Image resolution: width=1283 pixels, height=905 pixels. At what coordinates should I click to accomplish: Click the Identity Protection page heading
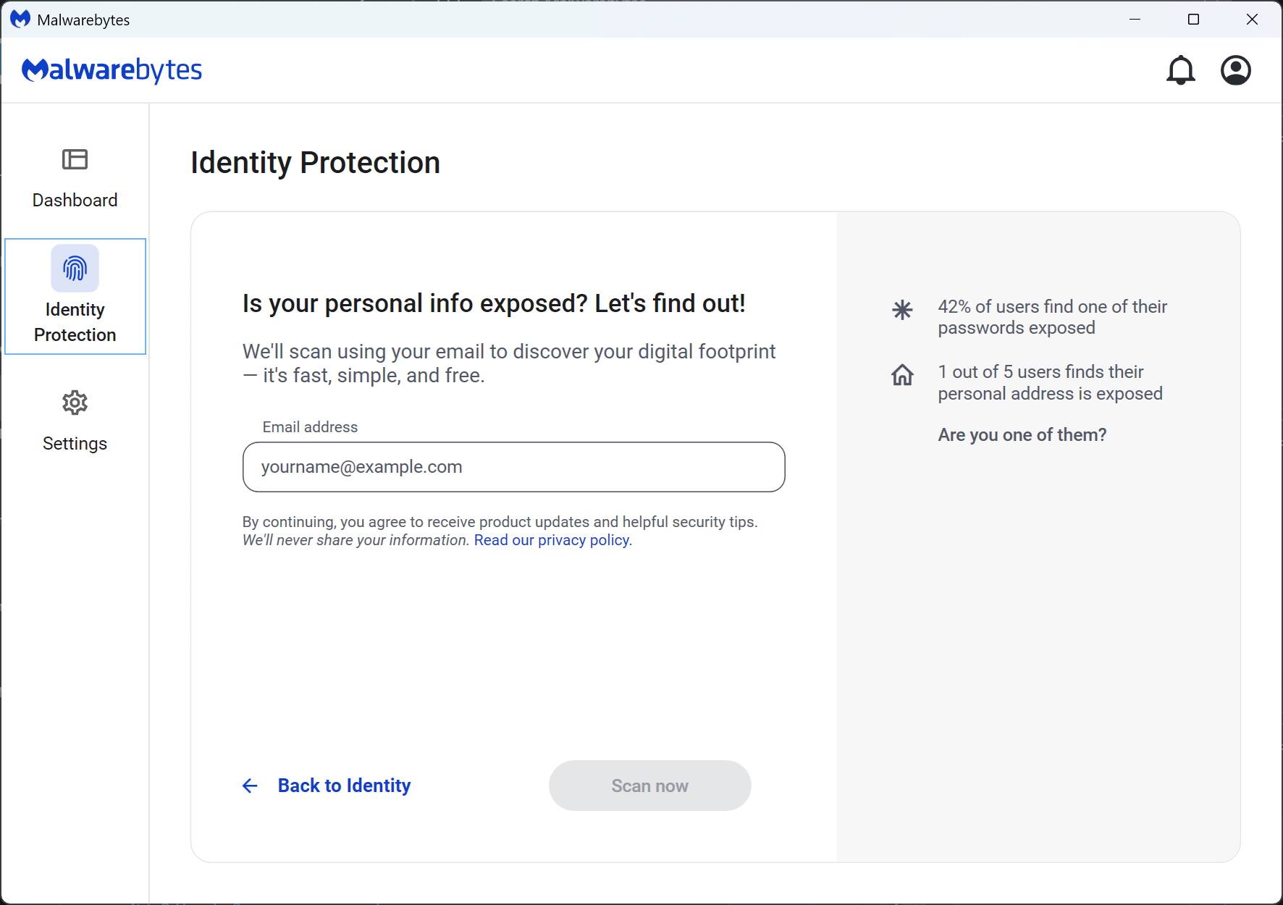click(315, 162)
